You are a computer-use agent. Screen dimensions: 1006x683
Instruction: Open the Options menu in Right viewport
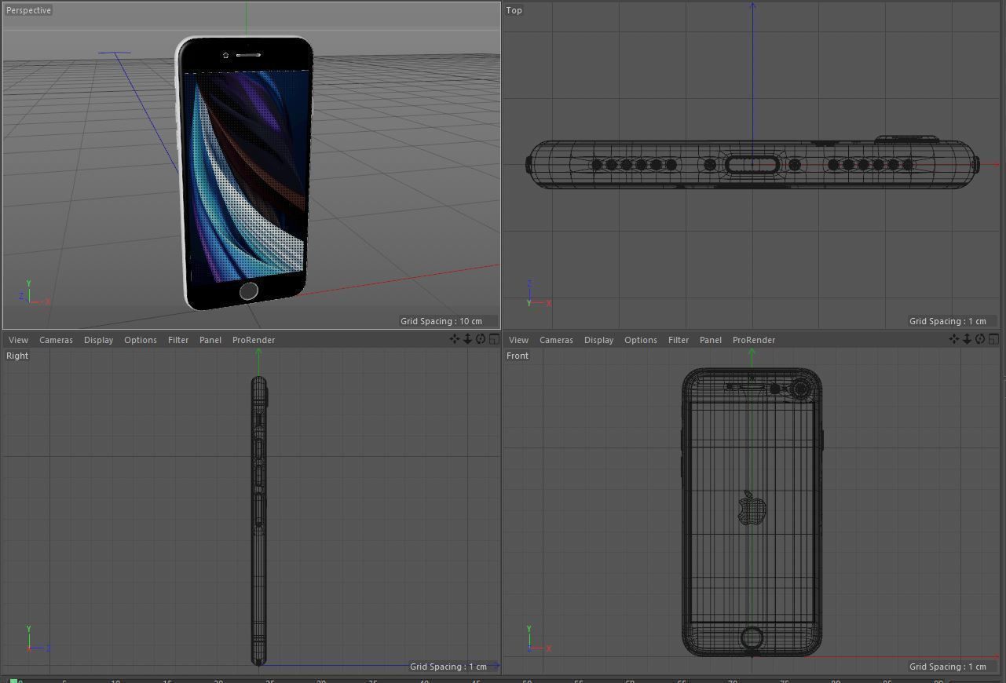coord(141,340)
